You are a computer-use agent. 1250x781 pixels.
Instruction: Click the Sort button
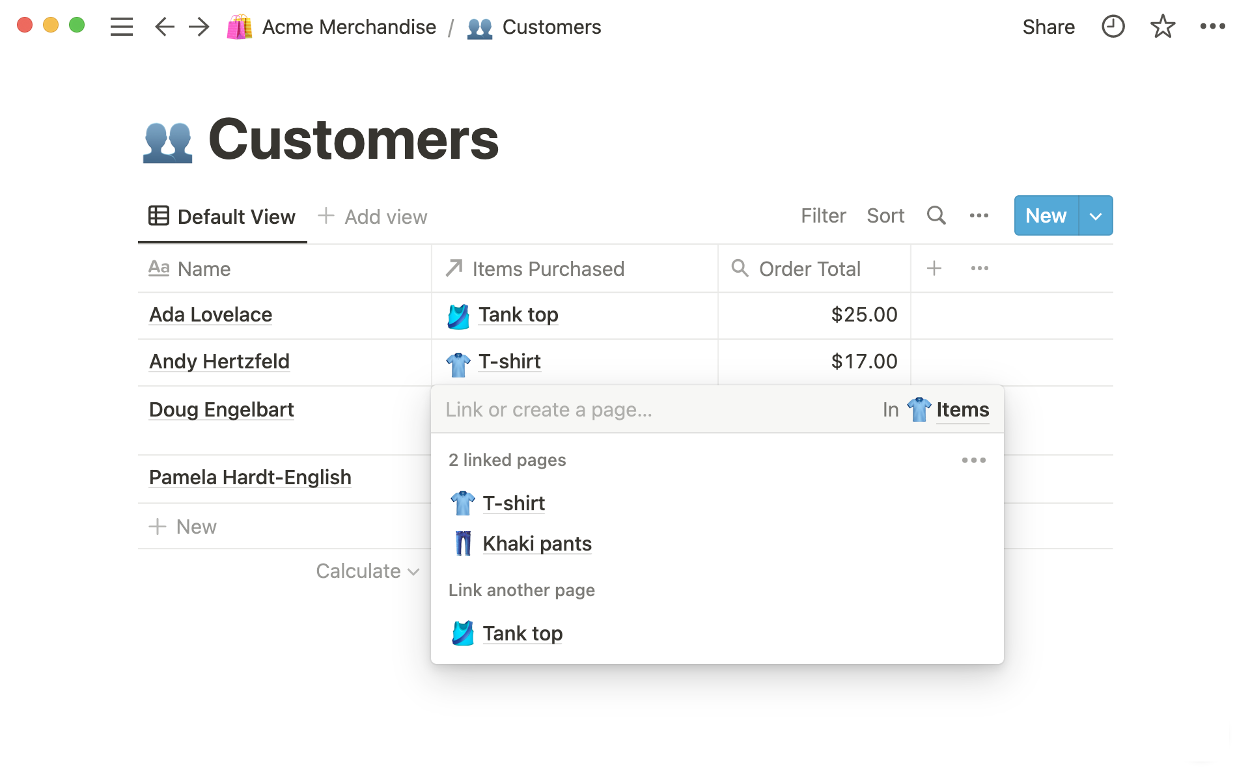tap(885, 216)
